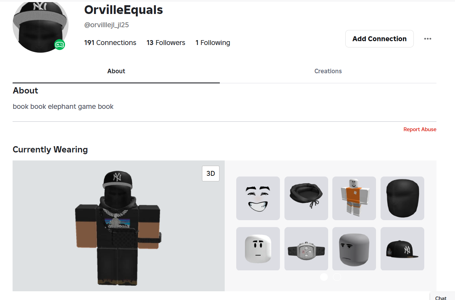Open the smiling face item thumbnail
Image resolution: width=455 pixels, height=300 pixels.
258,198
